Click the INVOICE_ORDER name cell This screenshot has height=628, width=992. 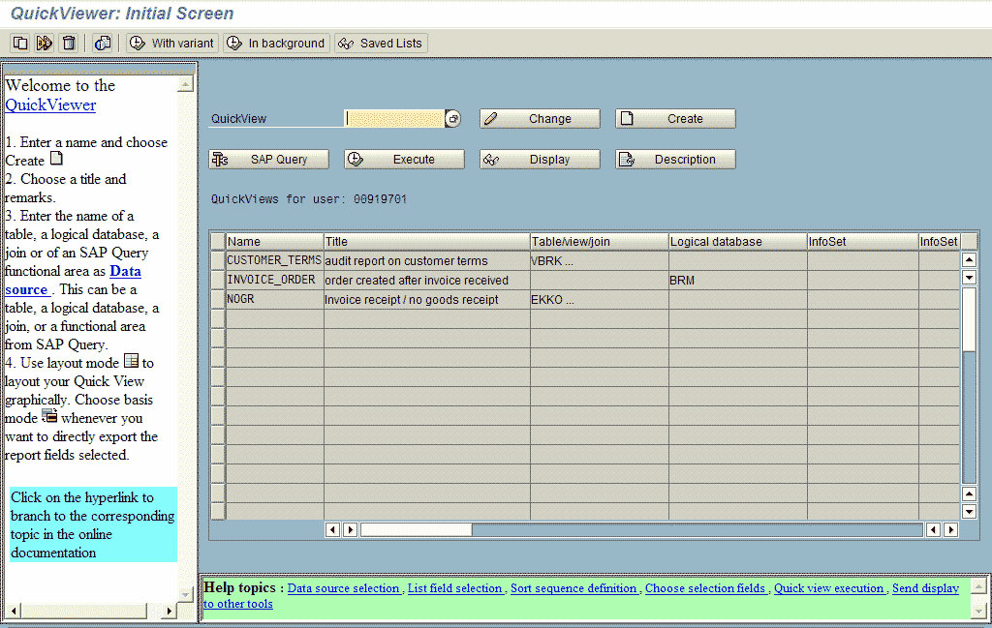274,280
